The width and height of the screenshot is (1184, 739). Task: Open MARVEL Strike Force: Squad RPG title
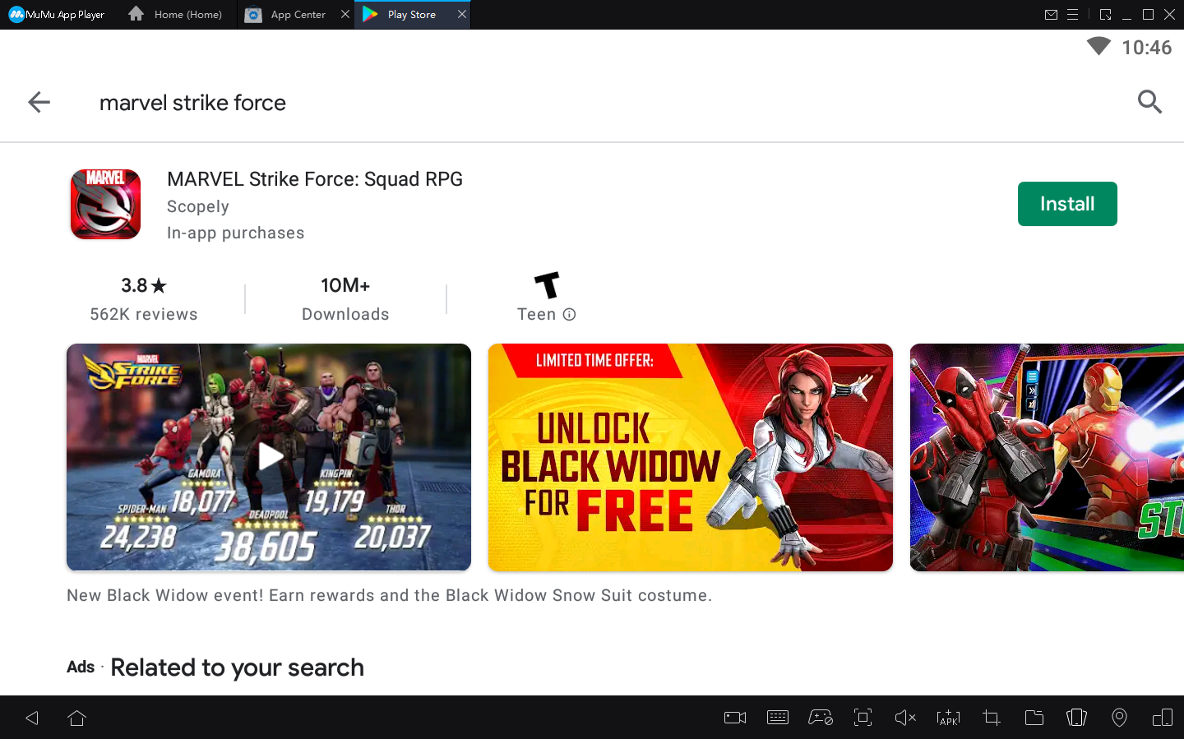[x=315, y=179]
